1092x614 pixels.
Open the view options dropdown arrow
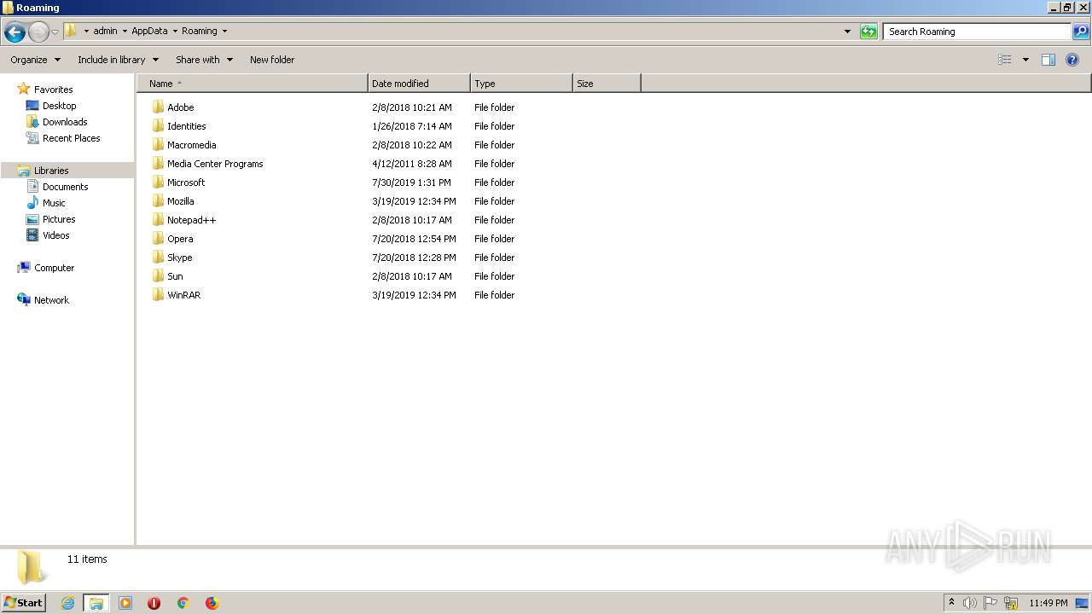pyautogui.click(x=1025, y=60)
